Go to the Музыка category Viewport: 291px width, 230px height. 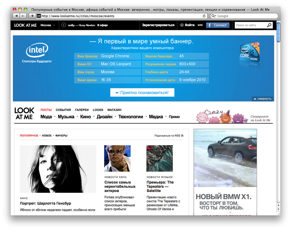click(x=66, y=117)
